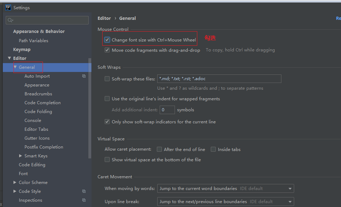Click the per-project settings icon beside Inspections
The image size is (341, 207).
[x=84, y=200]
